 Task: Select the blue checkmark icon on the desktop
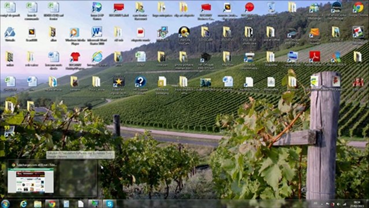pos(10,32)
